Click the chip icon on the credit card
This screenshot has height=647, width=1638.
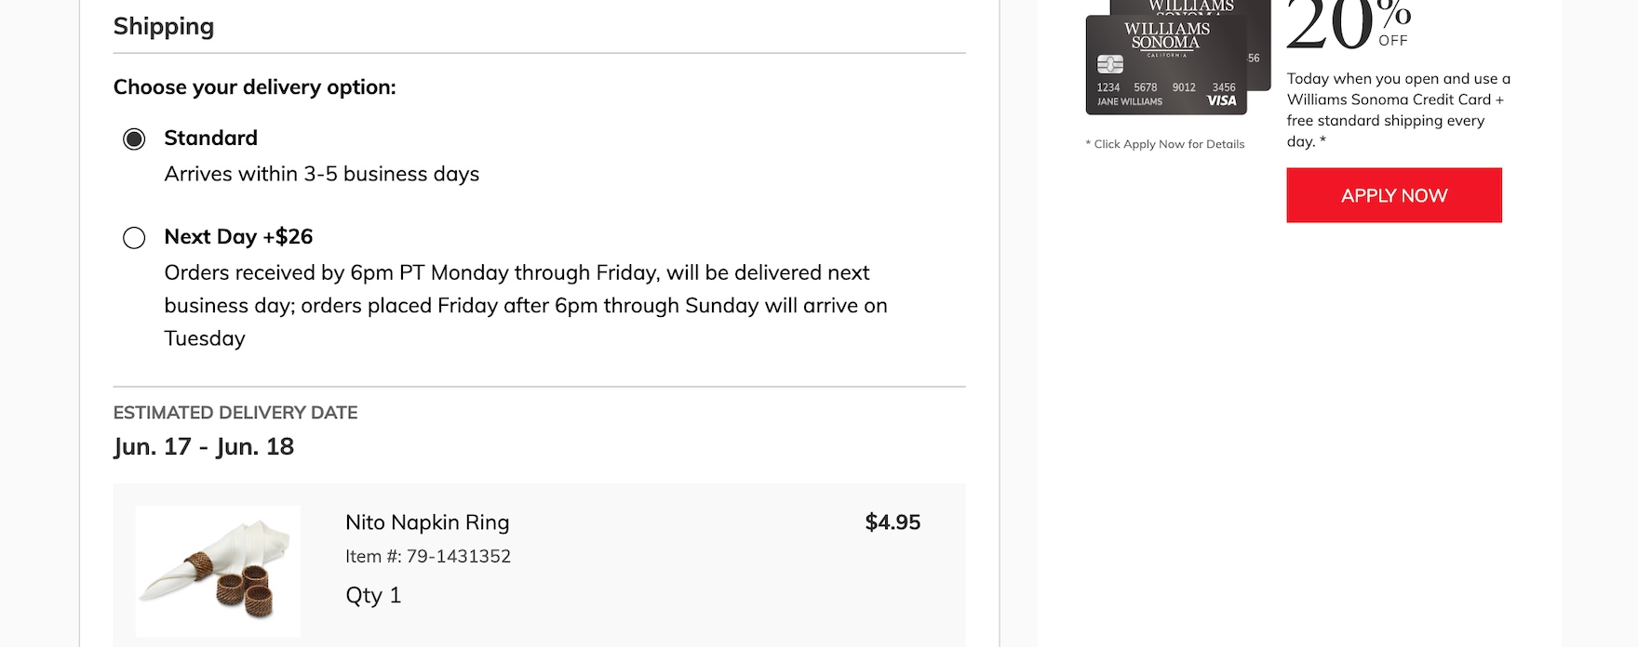[1109, 64]
